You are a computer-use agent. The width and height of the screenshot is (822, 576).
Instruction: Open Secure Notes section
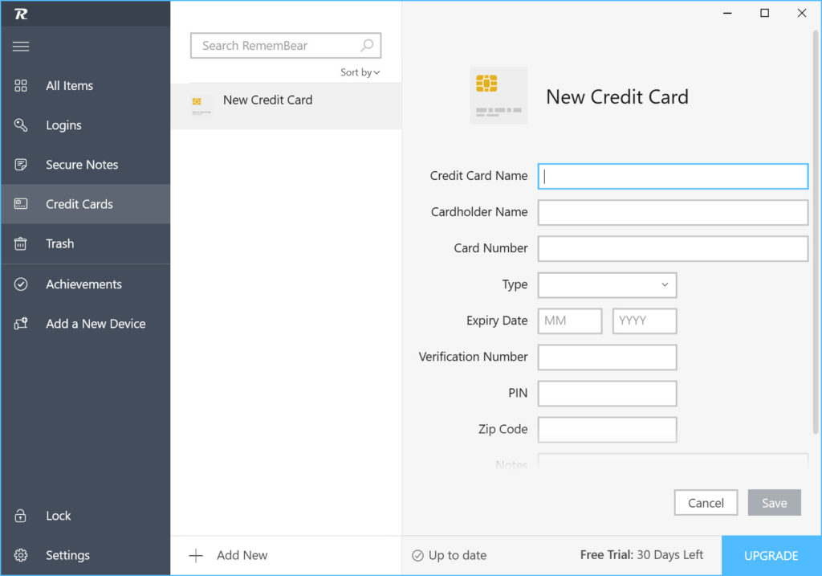85,165
